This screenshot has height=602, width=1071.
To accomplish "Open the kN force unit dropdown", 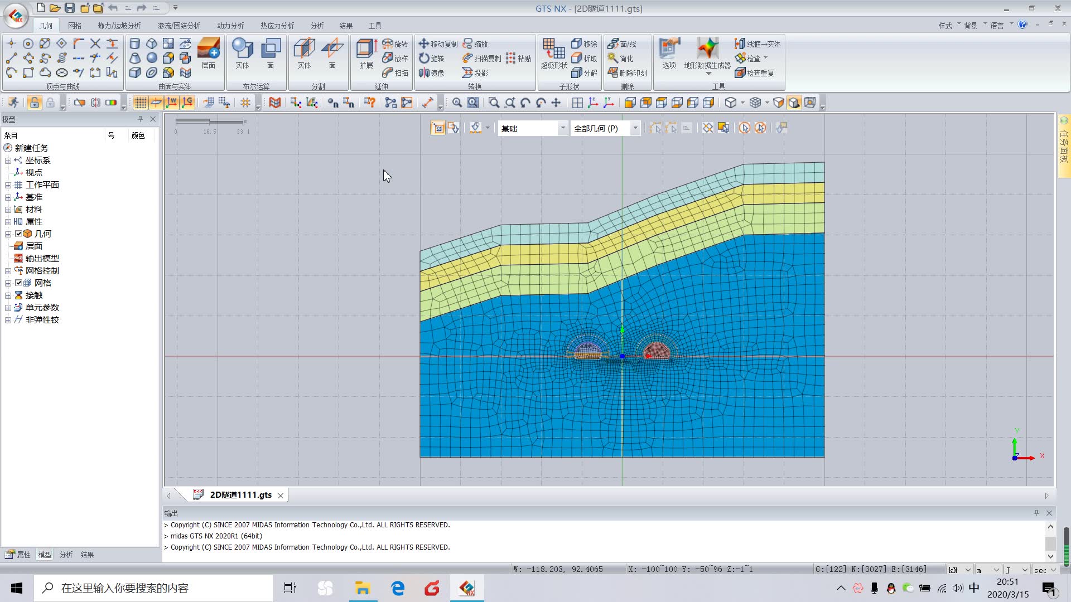I will point(968,570).
